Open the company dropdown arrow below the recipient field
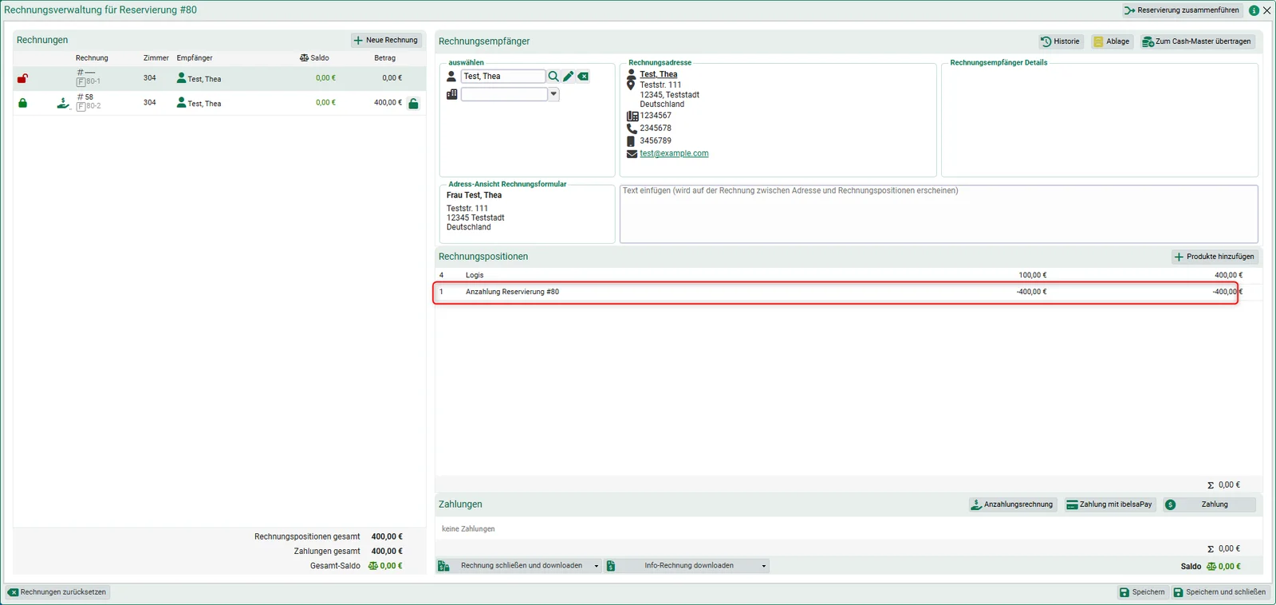 click(553, 94)
